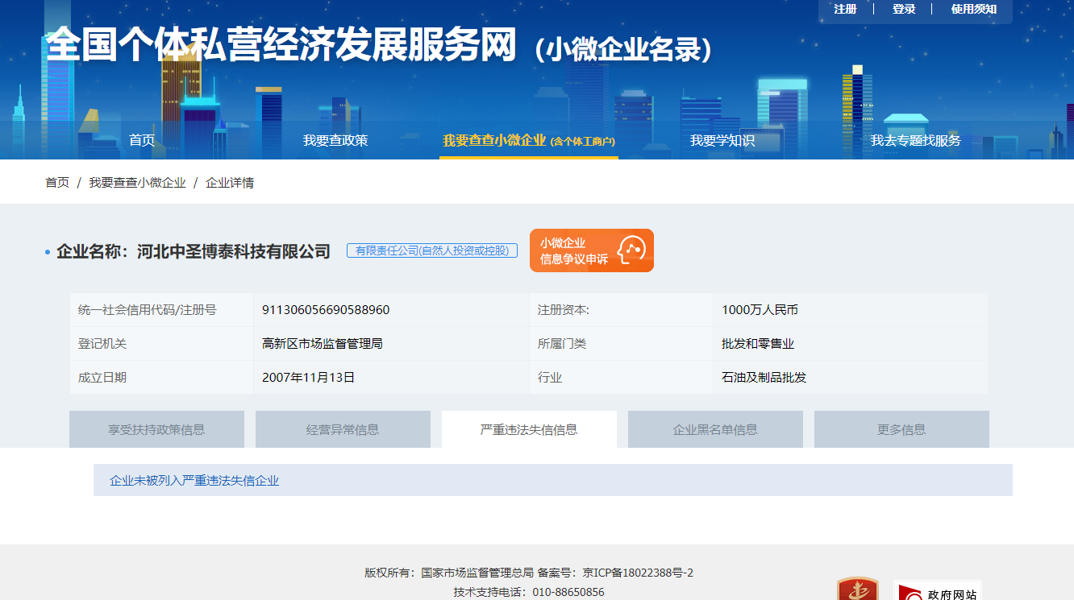Image resolution: width=1074 pixels, height=600 pixels.
Task: Click the site title 全国个体私营经济发展服务网
Action: tap(281, 45)
